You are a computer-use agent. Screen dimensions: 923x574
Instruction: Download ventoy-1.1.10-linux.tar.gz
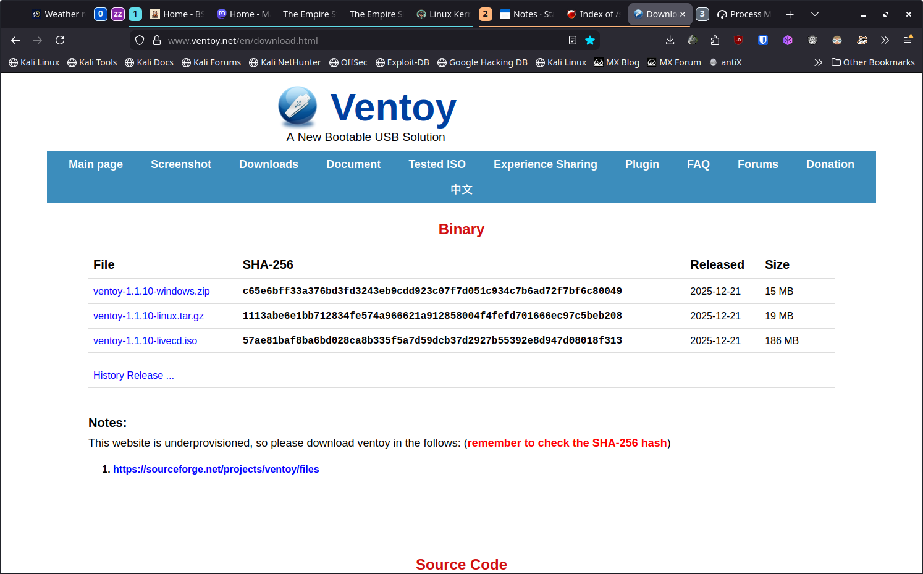click(x=148, y=316)
